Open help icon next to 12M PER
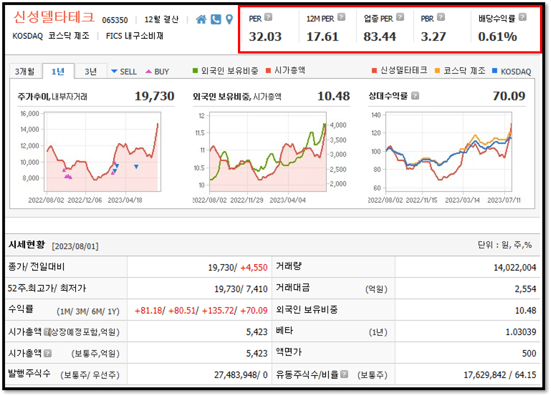Screen dimensions: 551x396 tap(342, 17)
